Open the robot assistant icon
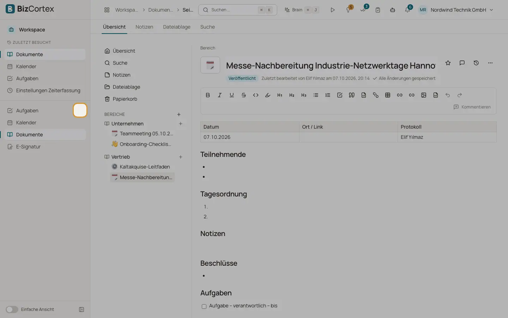Image resolution: width=508 pixels, height=318 pixels. click(x=393, y=10)
